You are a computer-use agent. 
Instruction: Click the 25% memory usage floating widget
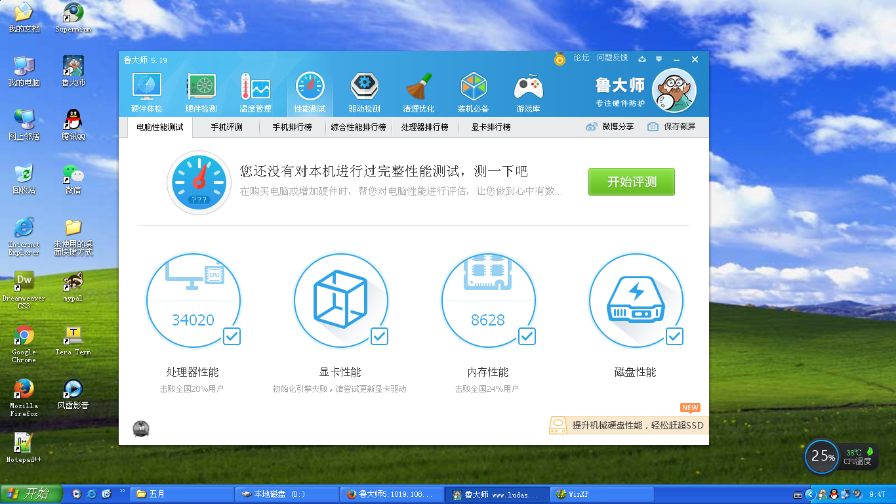coord(822,456)
